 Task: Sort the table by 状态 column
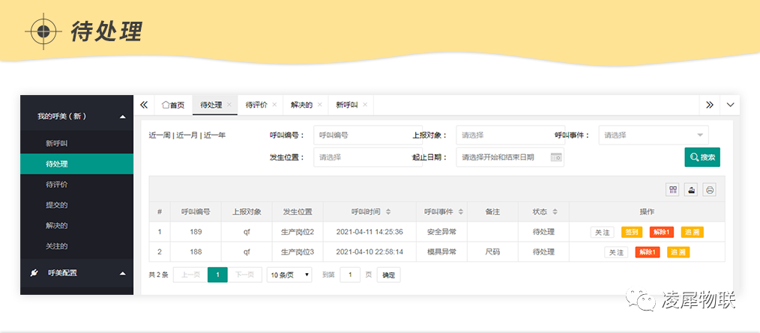coord(555,213)
